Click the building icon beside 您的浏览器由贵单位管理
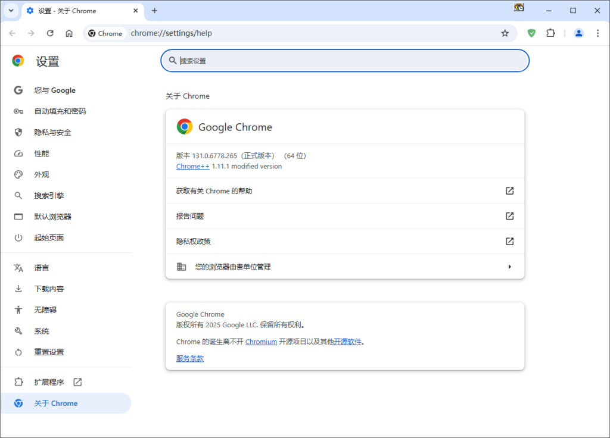Viewport: 610px width, 438px height. [181, 267]
